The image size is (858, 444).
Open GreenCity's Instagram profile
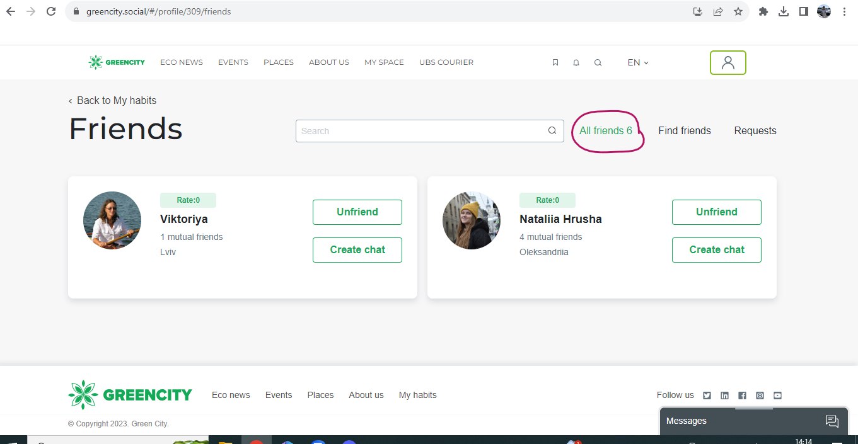(x=760, y=395)
